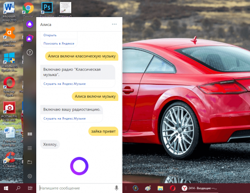Focus the 'Напишите сообщение' input field

click(77, 188)
